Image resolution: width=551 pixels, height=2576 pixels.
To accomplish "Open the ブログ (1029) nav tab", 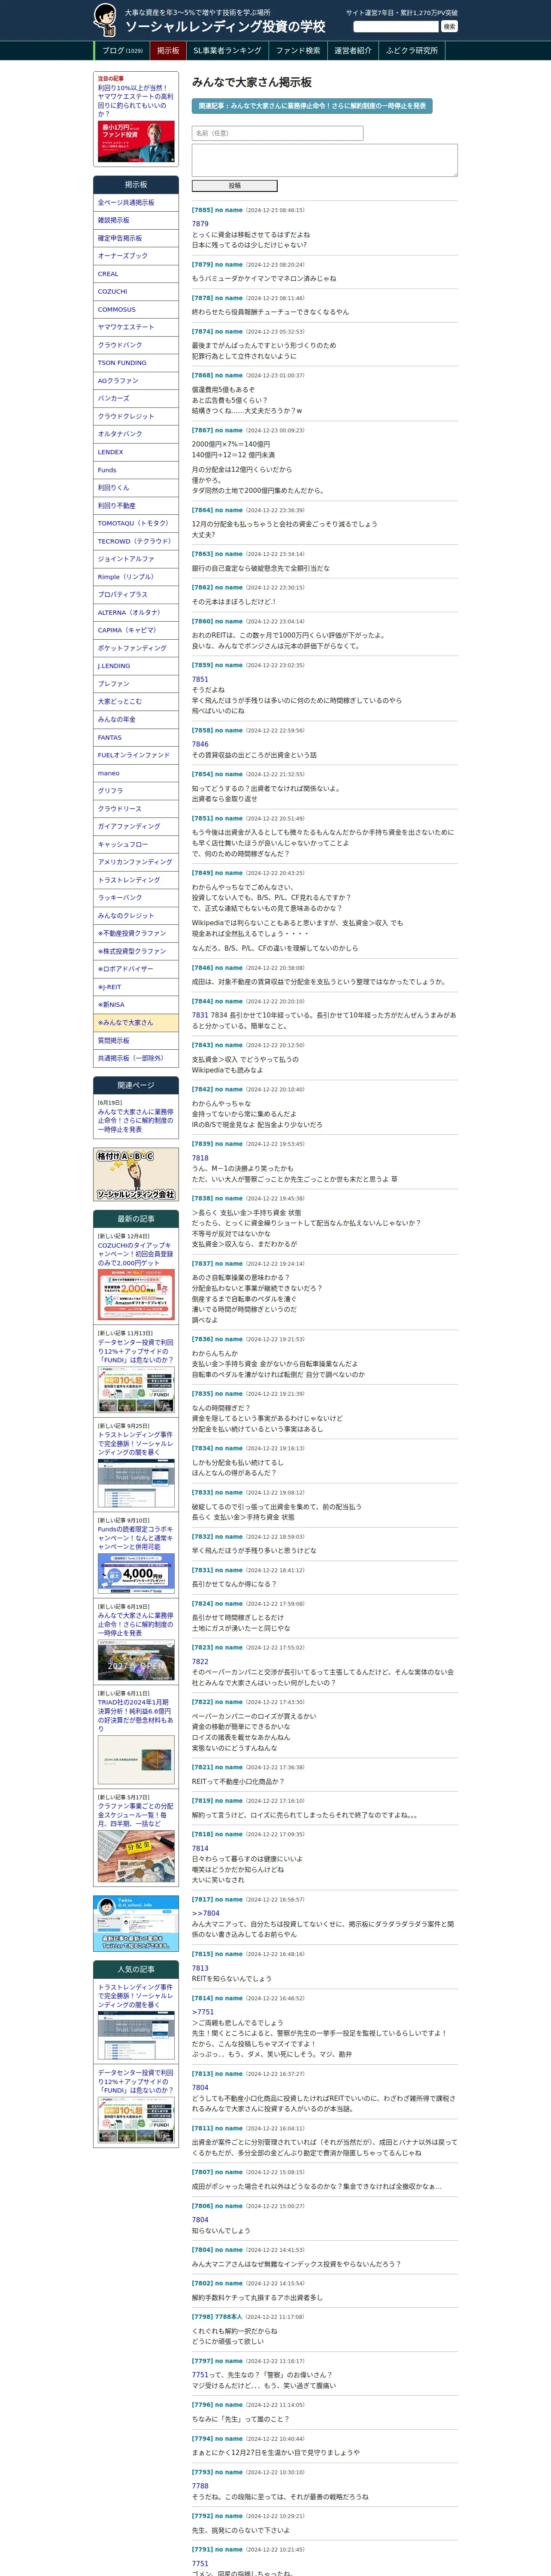I will (x=122, y=51).
